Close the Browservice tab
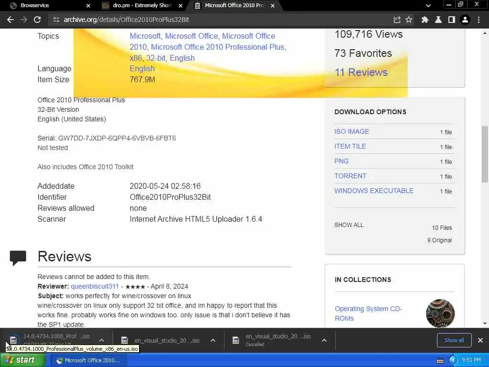 [88, 6]
